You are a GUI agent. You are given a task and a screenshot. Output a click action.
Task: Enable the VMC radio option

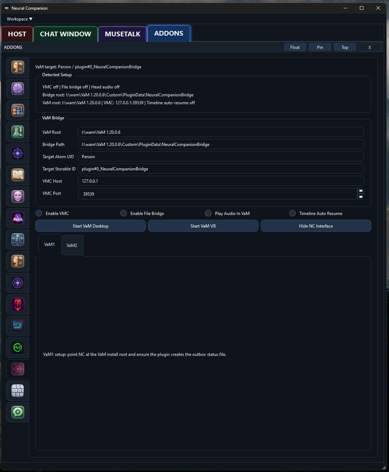(39, 213)
